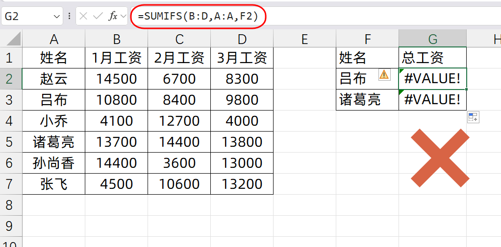Click the cell with value 6700
Viewport: 501px width, 247px height.
coord(179,79)
